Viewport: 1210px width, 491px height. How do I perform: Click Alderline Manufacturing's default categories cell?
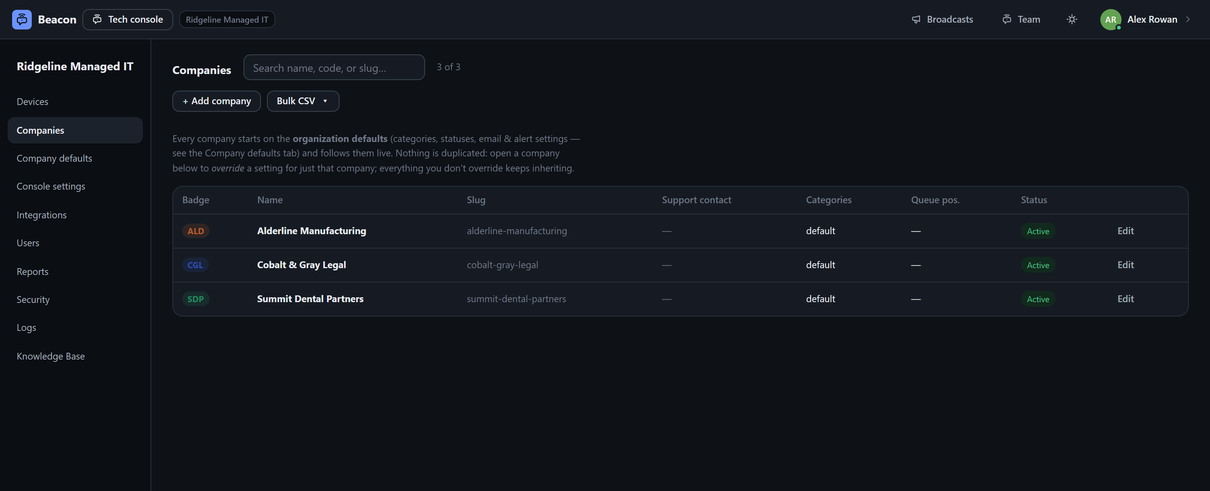point(820,231)
